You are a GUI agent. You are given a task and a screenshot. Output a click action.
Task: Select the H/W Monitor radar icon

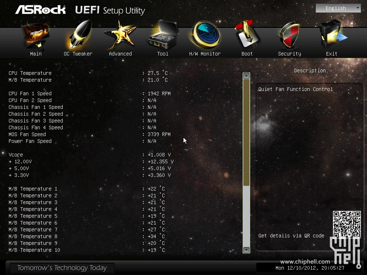pyautogui.click(x=205, y=35)
